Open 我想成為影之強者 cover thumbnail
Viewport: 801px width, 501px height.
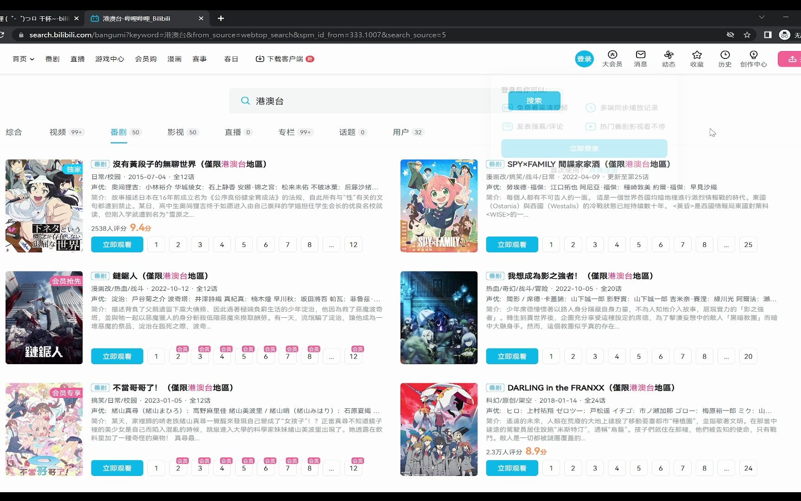439,318
